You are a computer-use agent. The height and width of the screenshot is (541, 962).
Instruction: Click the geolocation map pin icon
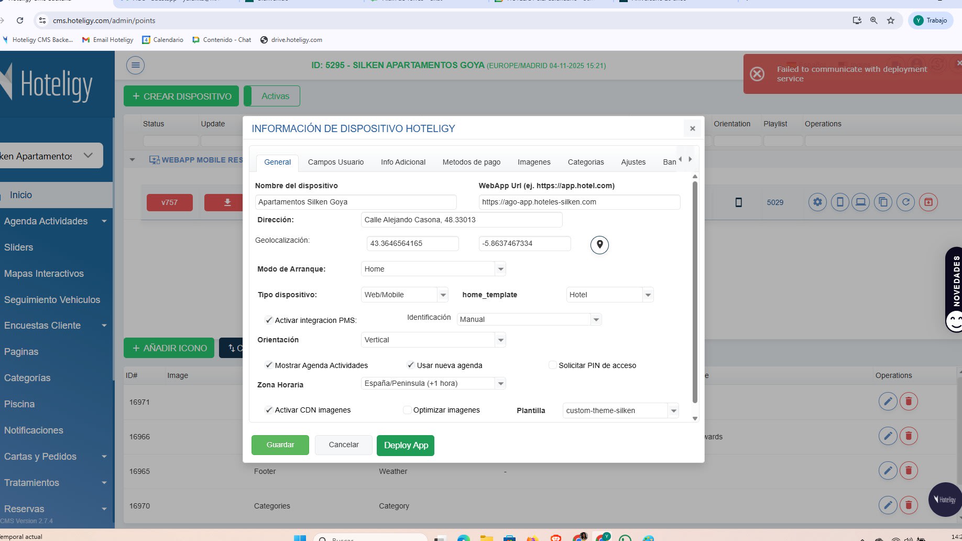click(599, 245)
